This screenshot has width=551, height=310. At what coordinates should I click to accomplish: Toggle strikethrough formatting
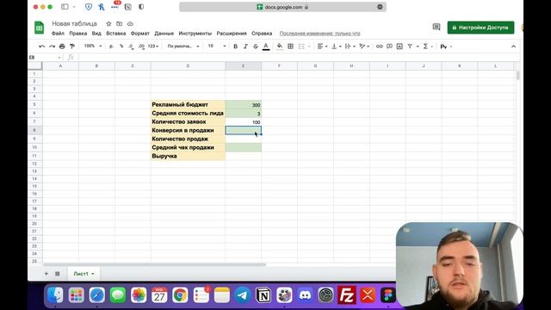click(x=256, y=46)
